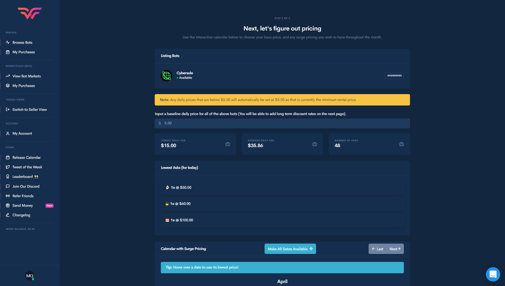Click the calendar icon next to Release Calendar
Screen dimensions: 505x286
pyautogui.click(x=8, y=157)
